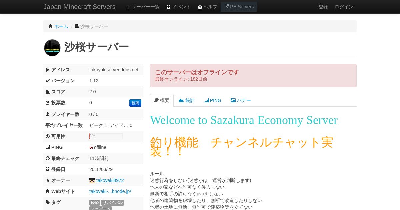
Task: Switch to the PING tab
Action: pyautogui.click(x=213, y=100)
